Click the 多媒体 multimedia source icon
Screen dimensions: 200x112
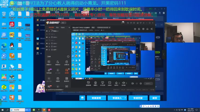click(x=109, y=83)
